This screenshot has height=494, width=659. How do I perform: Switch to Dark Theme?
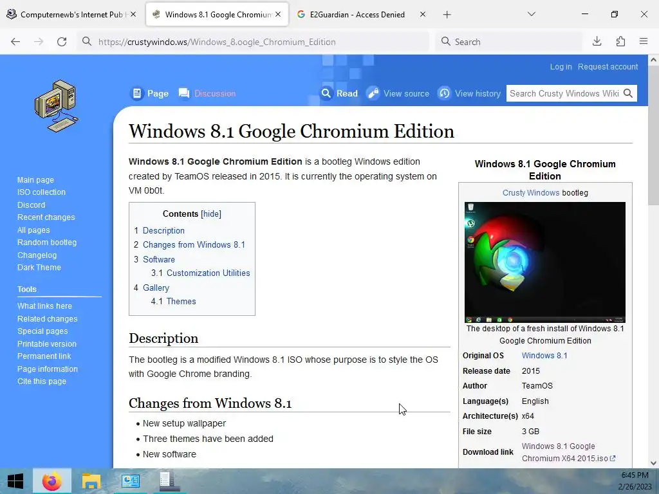tap(39, 267)
